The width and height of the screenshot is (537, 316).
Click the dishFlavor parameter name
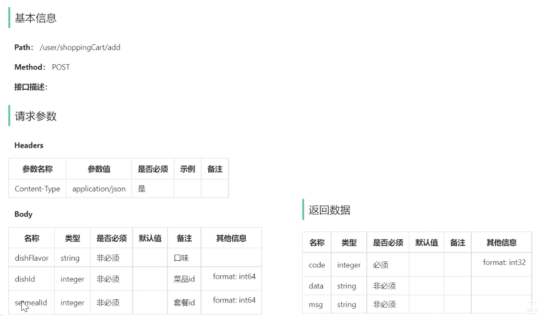pyautogui.click(x=31, y=258)
